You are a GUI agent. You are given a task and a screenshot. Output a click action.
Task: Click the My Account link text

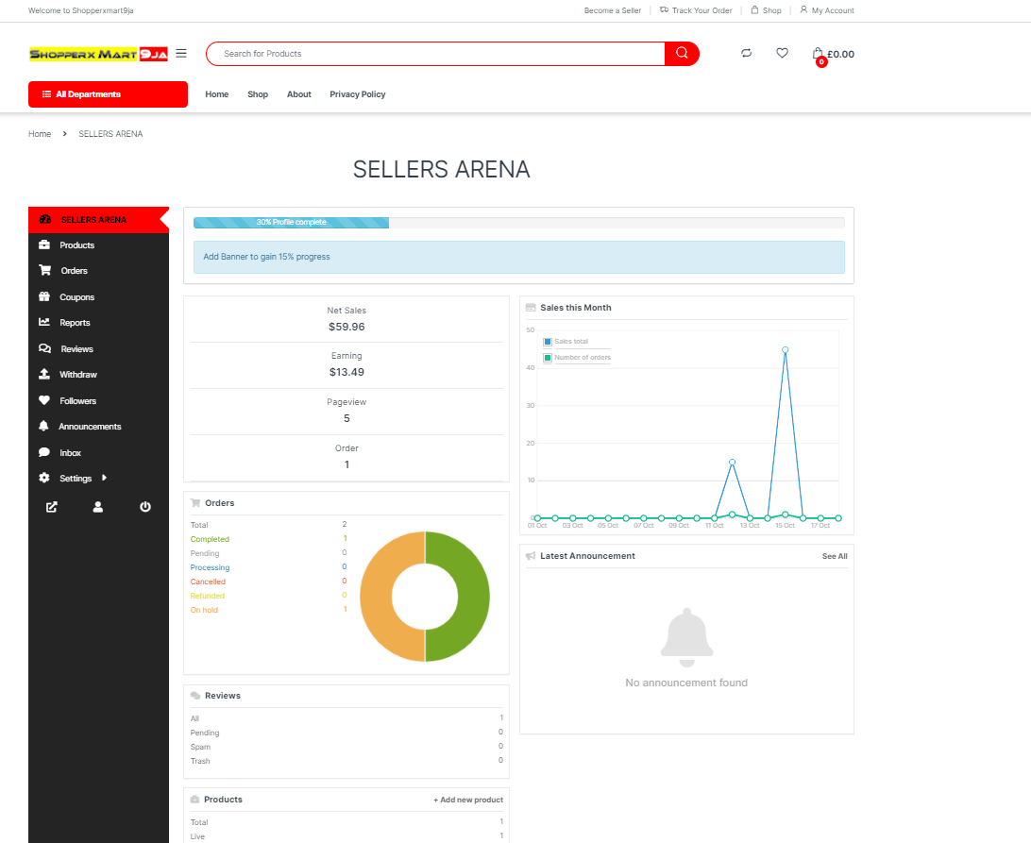(x=833, y=10)
